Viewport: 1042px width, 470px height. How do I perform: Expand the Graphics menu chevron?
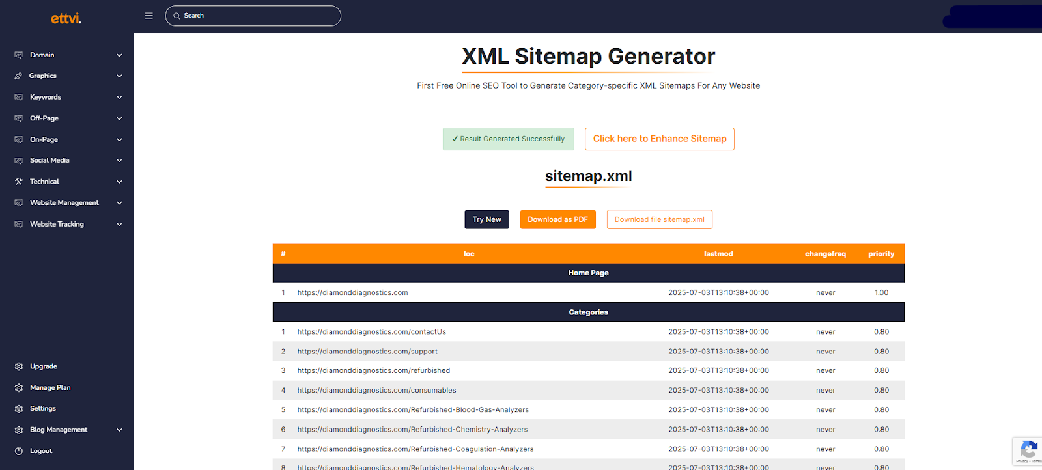pyautogui.click(x=119, y=76)
